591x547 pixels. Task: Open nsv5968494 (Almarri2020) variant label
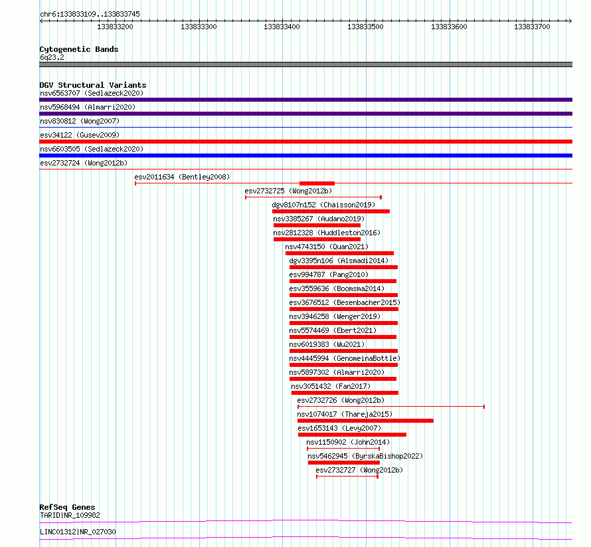pos(88,107)
